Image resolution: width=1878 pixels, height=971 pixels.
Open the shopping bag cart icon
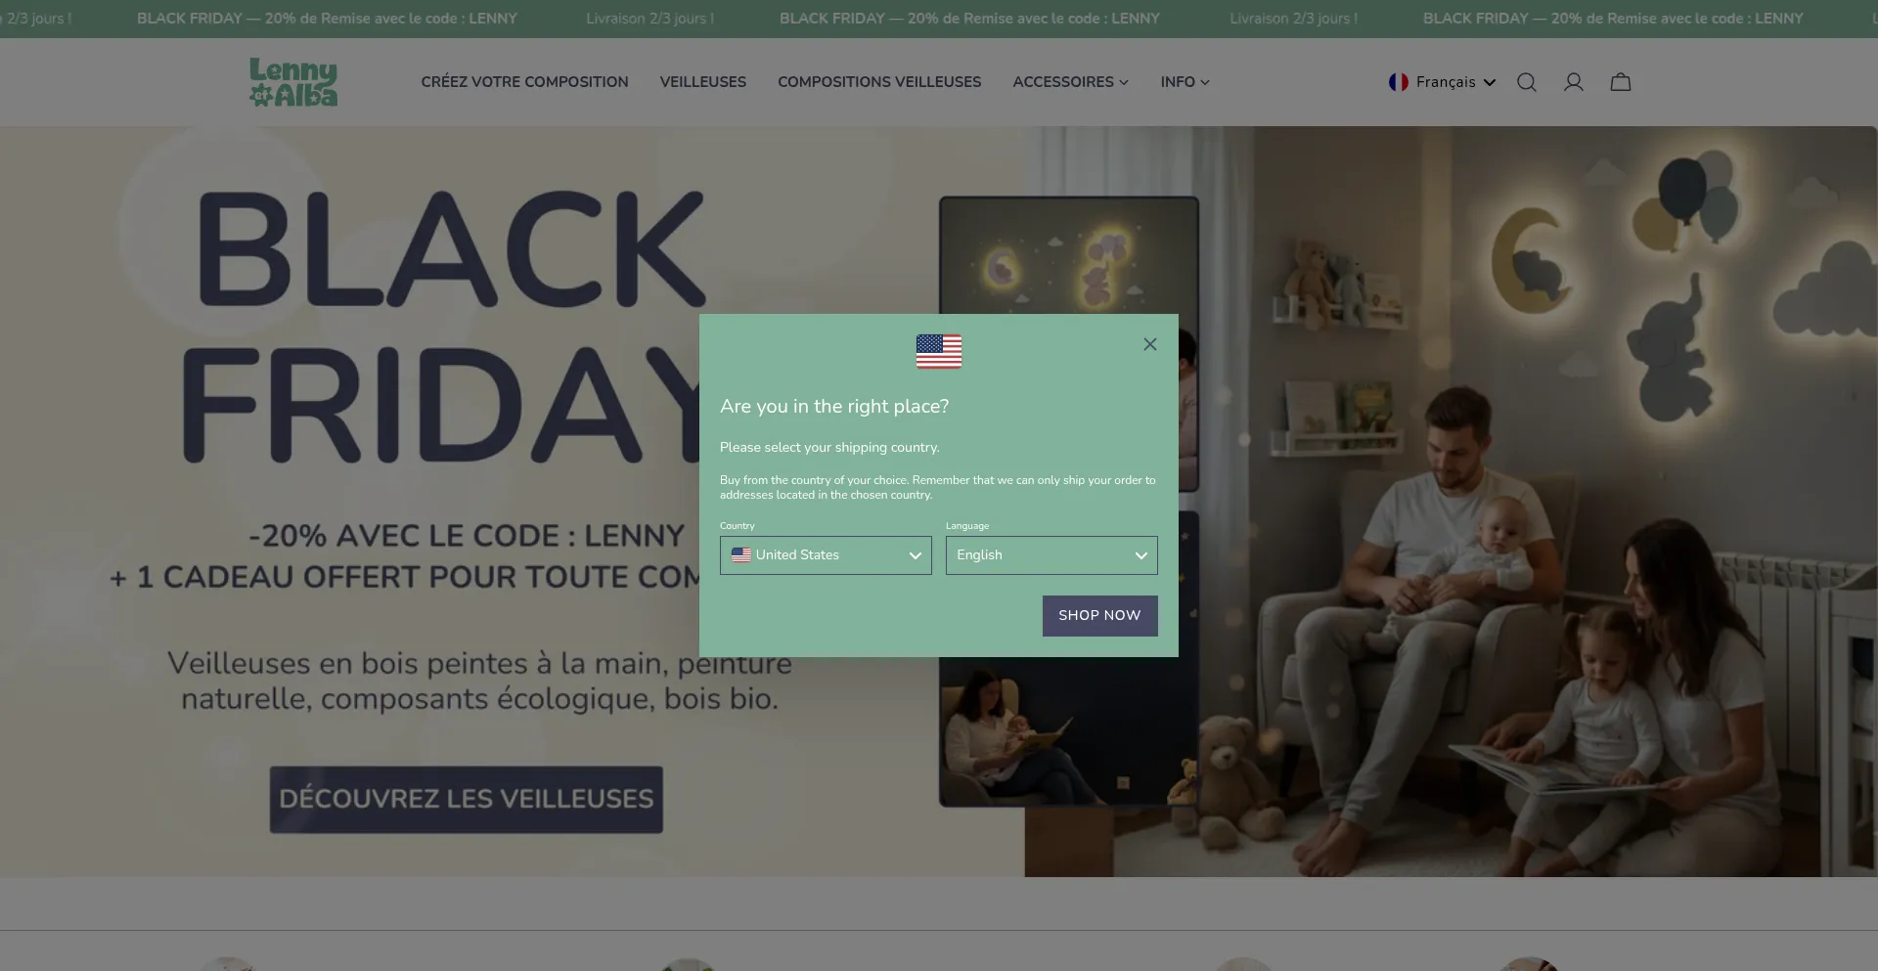[x=1621, y=82]
